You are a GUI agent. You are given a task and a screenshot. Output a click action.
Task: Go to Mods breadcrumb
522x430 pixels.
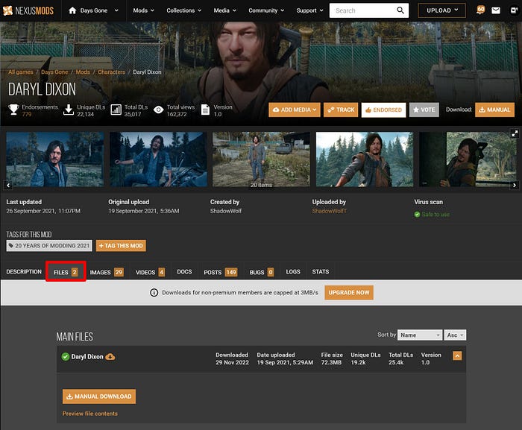[x=83, y=72]
